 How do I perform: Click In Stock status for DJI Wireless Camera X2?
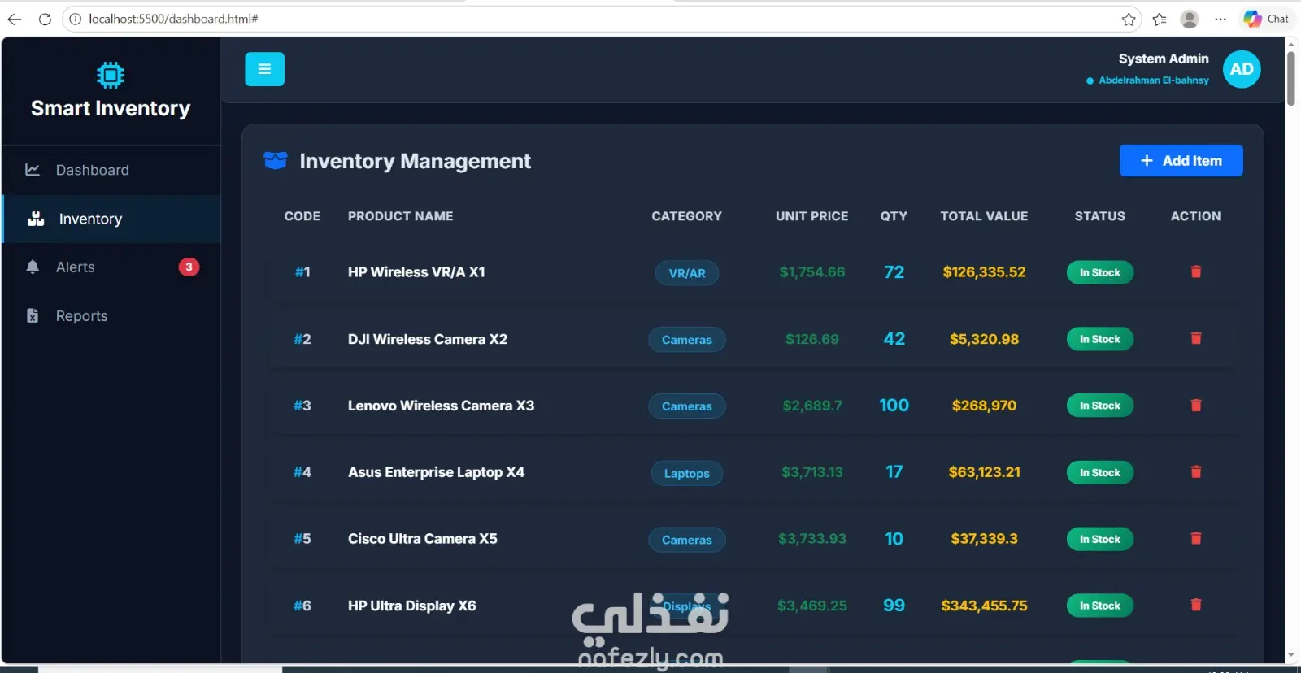(x=1100, y=339)
